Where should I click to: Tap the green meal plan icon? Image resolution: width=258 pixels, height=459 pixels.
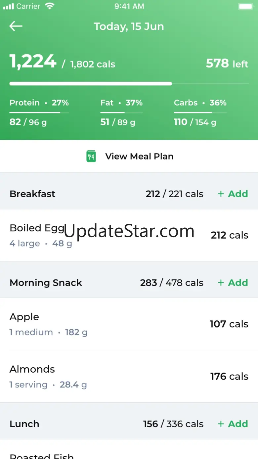tap(91, 156)
